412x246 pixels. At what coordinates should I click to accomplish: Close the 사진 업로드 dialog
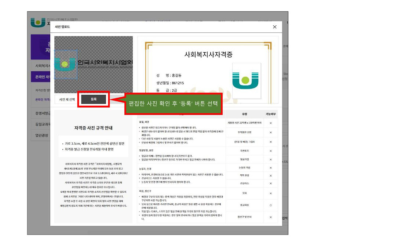(274, 27)
